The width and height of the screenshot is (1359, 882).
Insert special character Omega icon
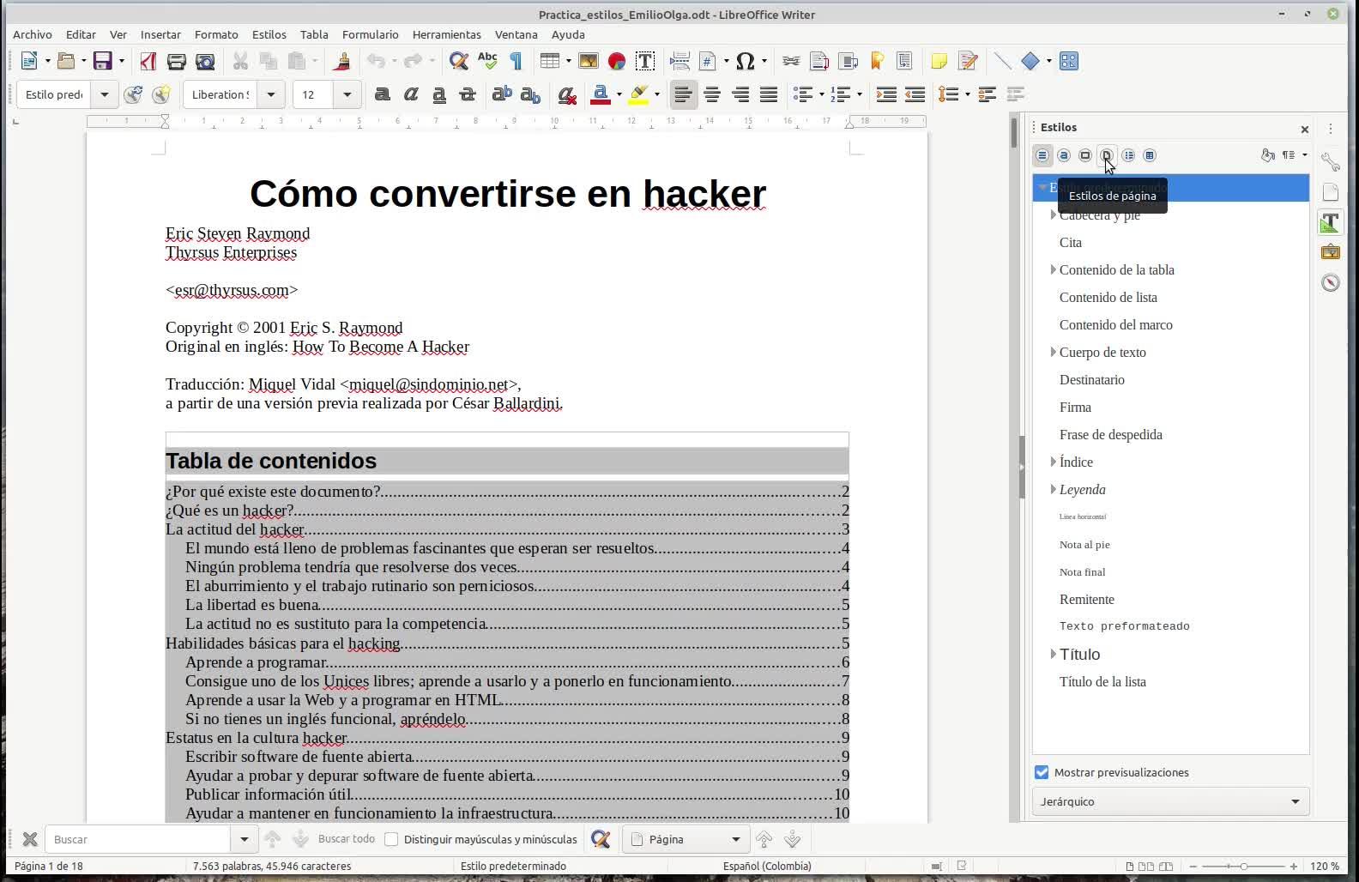(x=745, y=61)
